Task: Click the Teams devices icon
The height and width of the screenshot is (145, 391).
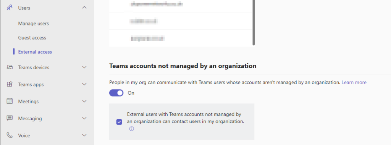Action: 10,67
